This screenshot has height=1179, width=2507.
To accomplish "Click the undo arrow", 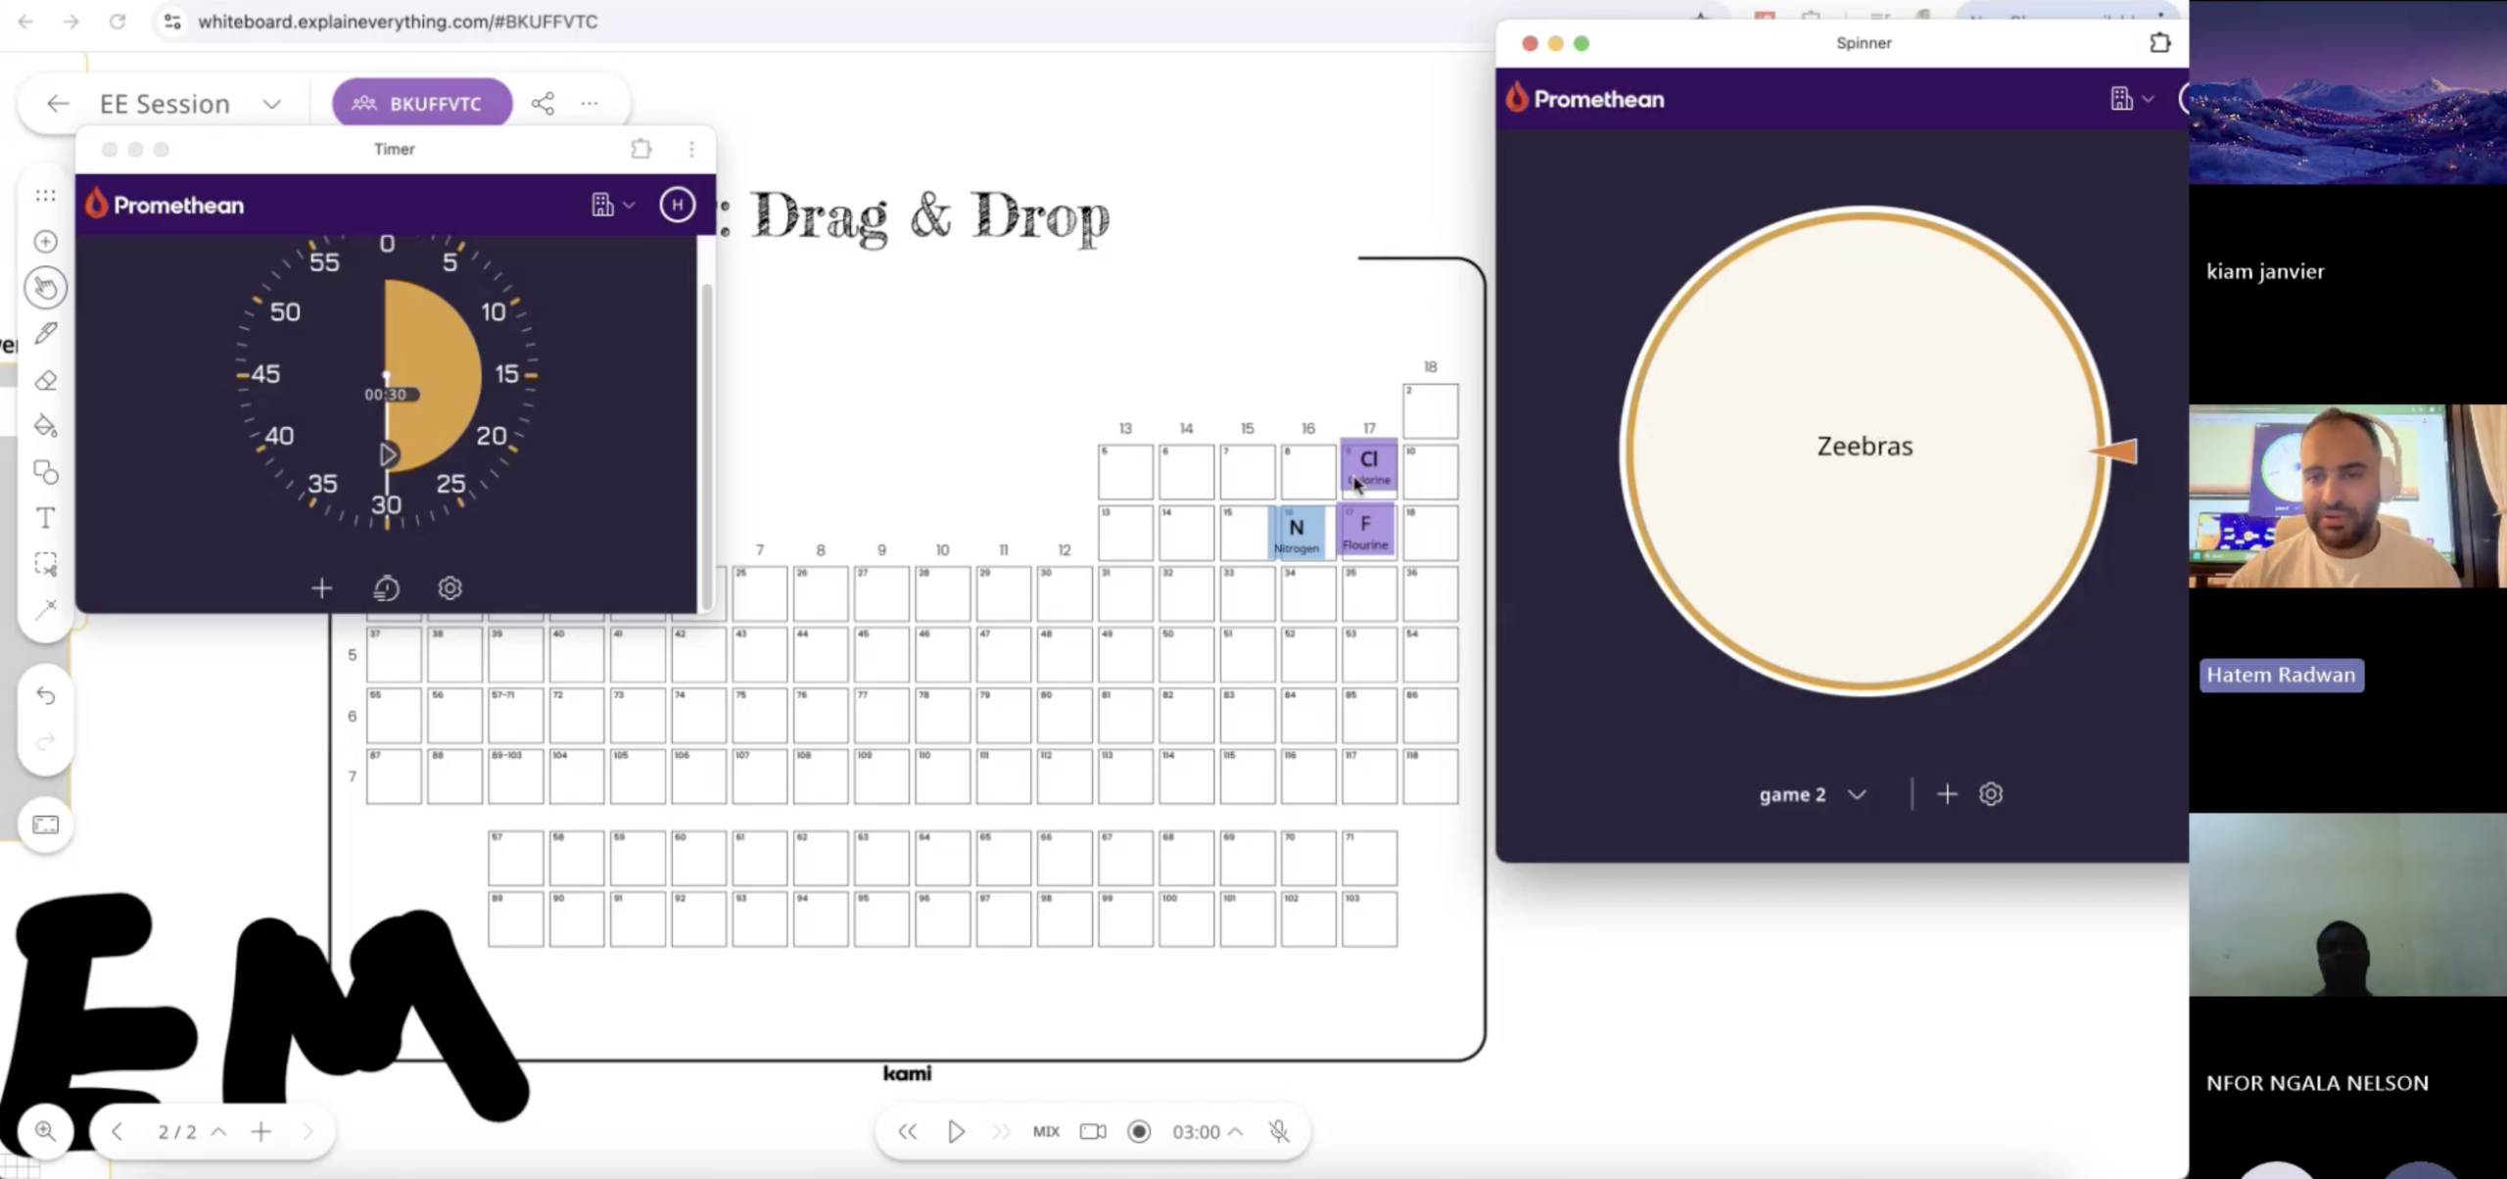I will (x=45, y=695).
